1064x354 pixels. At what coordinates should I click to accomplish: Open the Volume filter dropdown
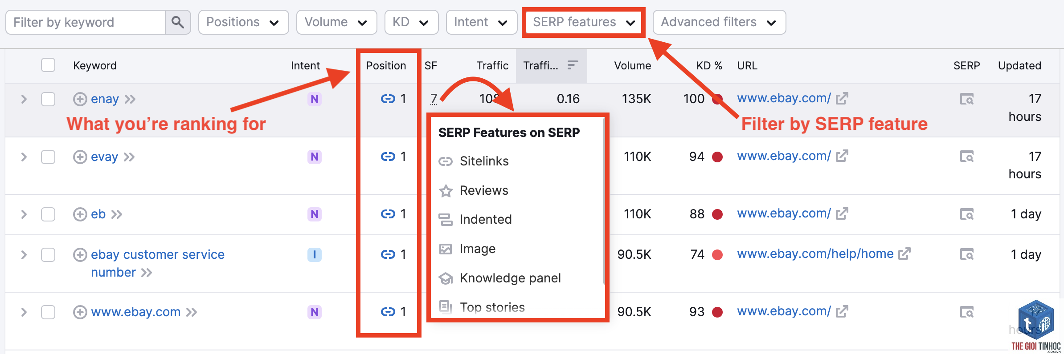tap(336, 22)
